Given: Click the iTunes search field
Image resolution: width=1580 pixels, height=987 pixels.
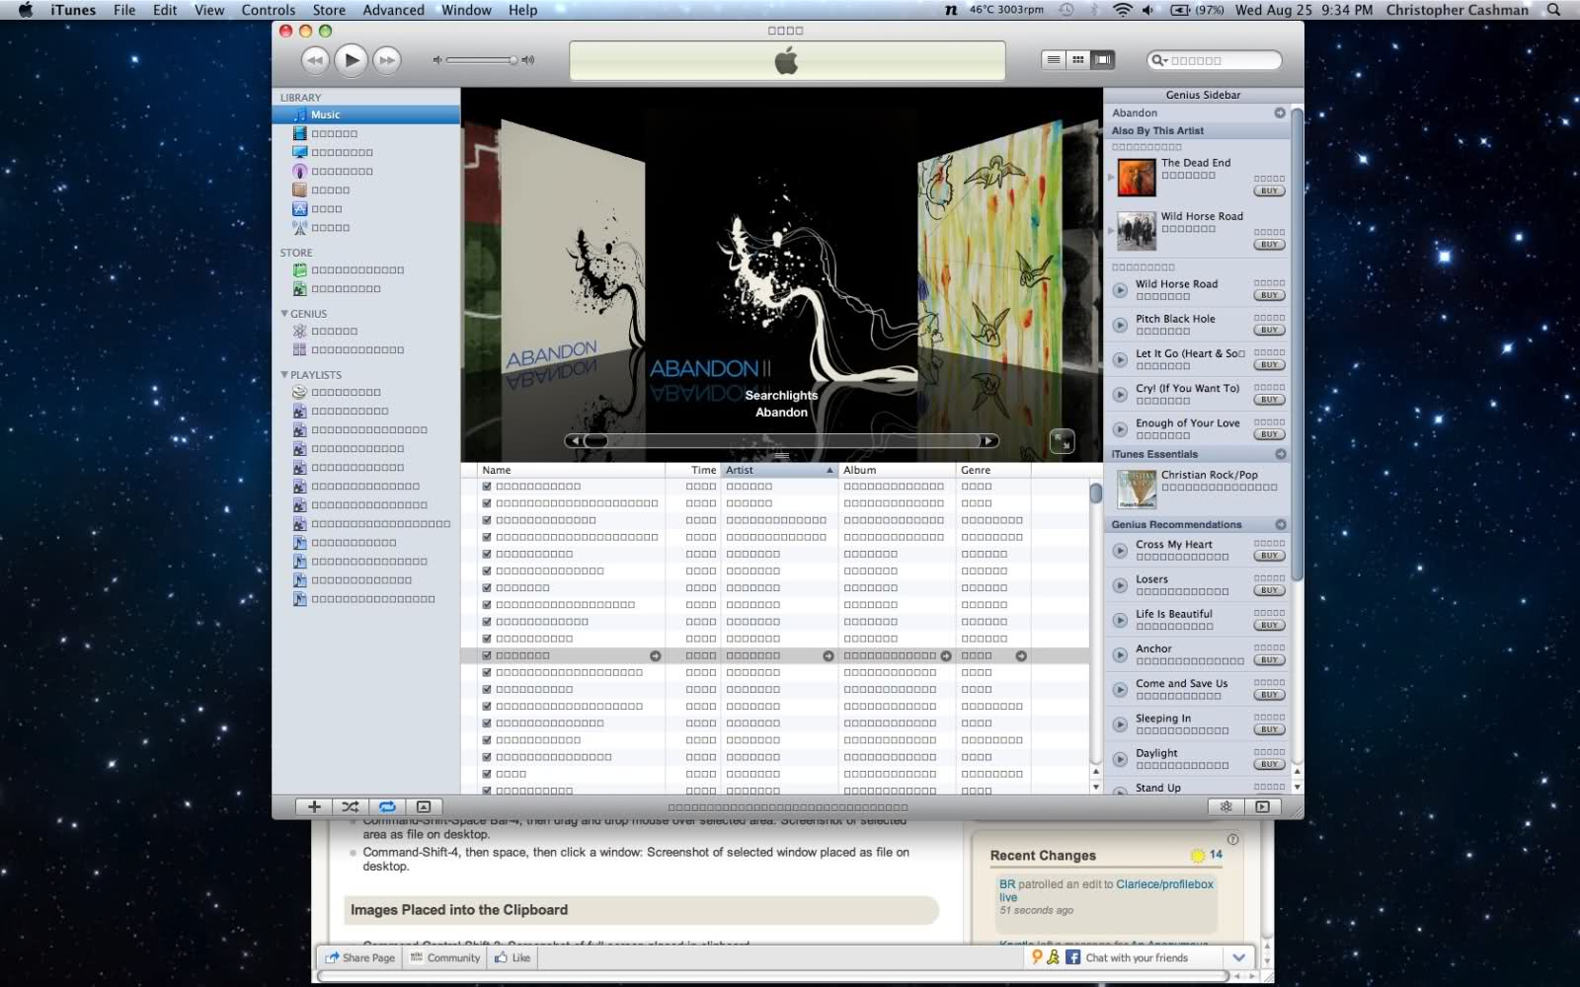Looking at the screenshot, I should [x=1214, y=60].
